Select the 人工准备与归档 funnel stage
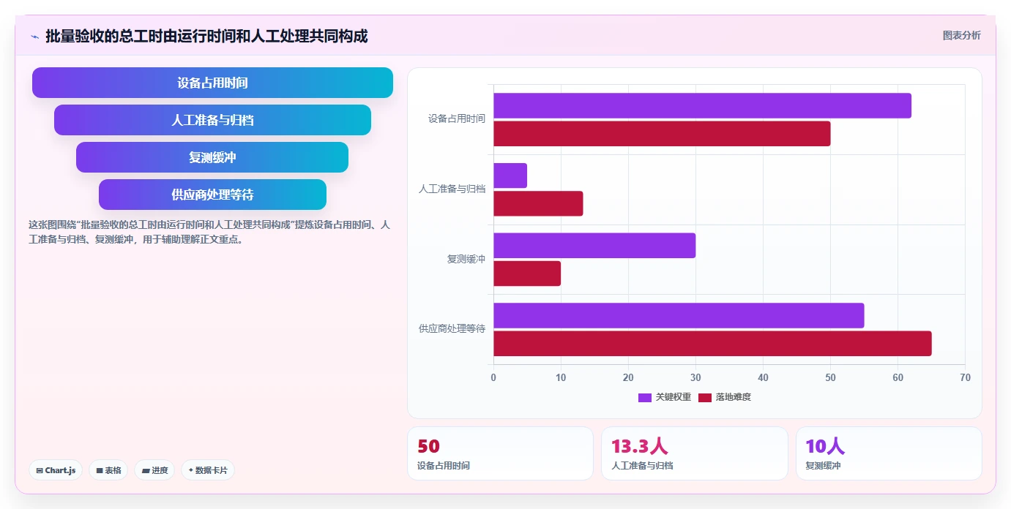This screenshot has width=1011, height=509. click(x=212, y=120)
